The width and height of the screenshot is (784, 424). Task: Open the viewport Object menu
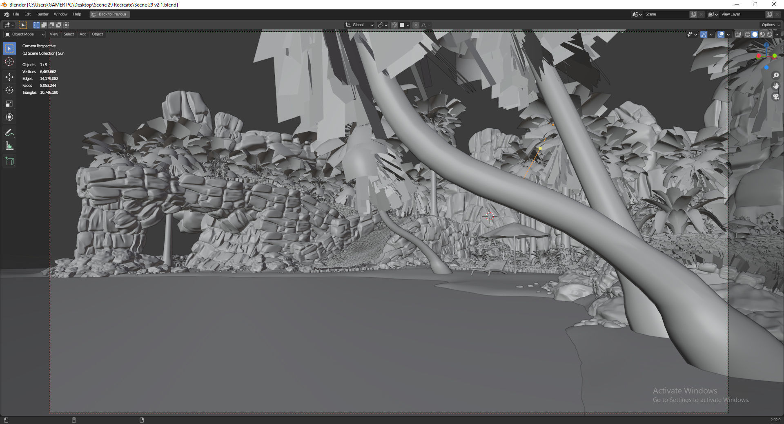(97, 34)
